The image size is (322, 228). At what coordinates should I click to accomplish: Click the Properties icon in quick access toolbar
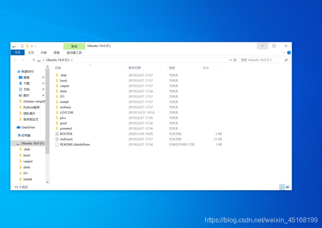click(x=22, y=46)
